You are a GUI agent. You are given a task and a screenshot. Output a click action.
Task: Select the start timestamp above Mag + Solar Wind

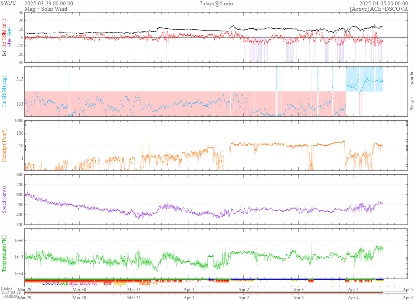point(49,4)
